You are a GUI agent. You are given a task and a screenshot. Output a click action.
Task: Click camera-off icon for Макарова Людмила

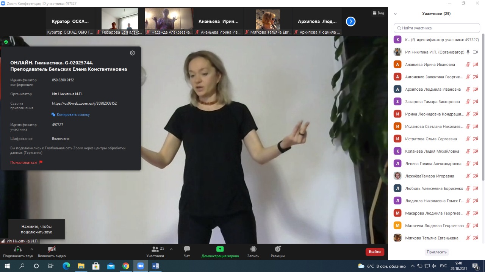tap(475, 213)
